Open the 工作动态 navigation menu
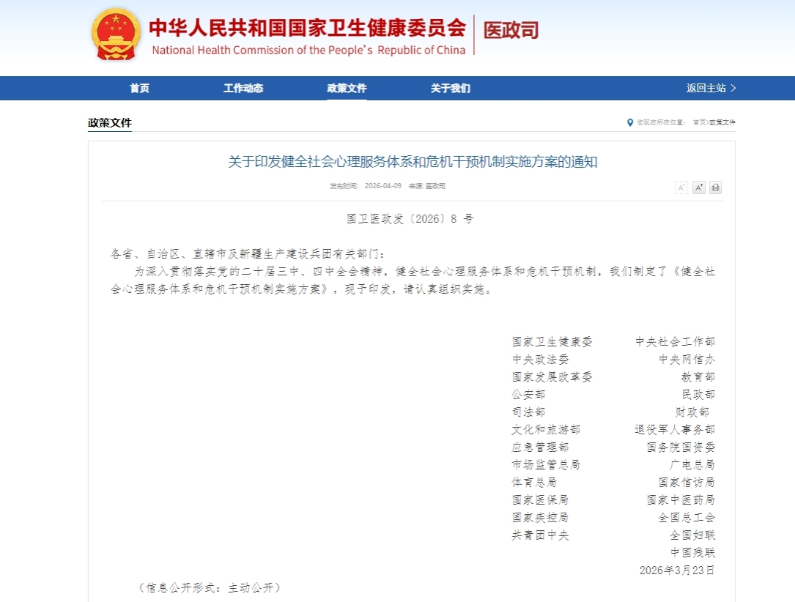 point(243,88)
